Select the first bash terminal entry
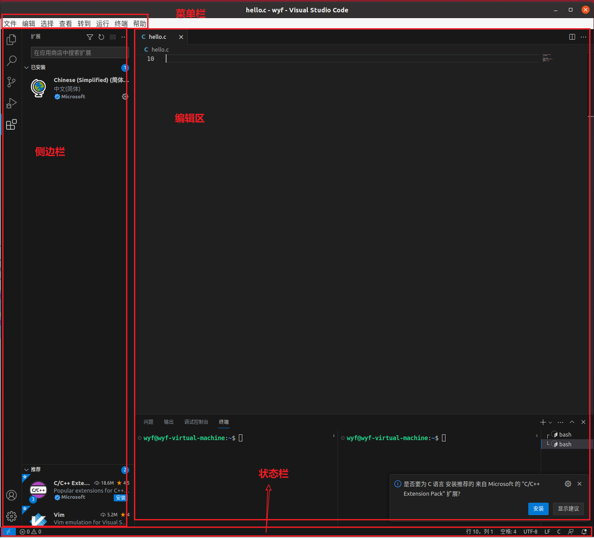Screen dimensions: 594x538 [567, 434]
